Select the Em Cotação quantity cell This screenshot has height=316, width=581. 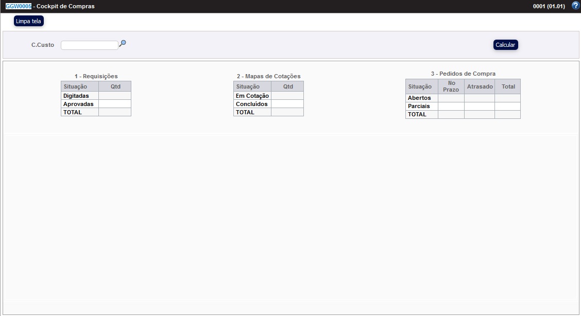tap(287, 96)
